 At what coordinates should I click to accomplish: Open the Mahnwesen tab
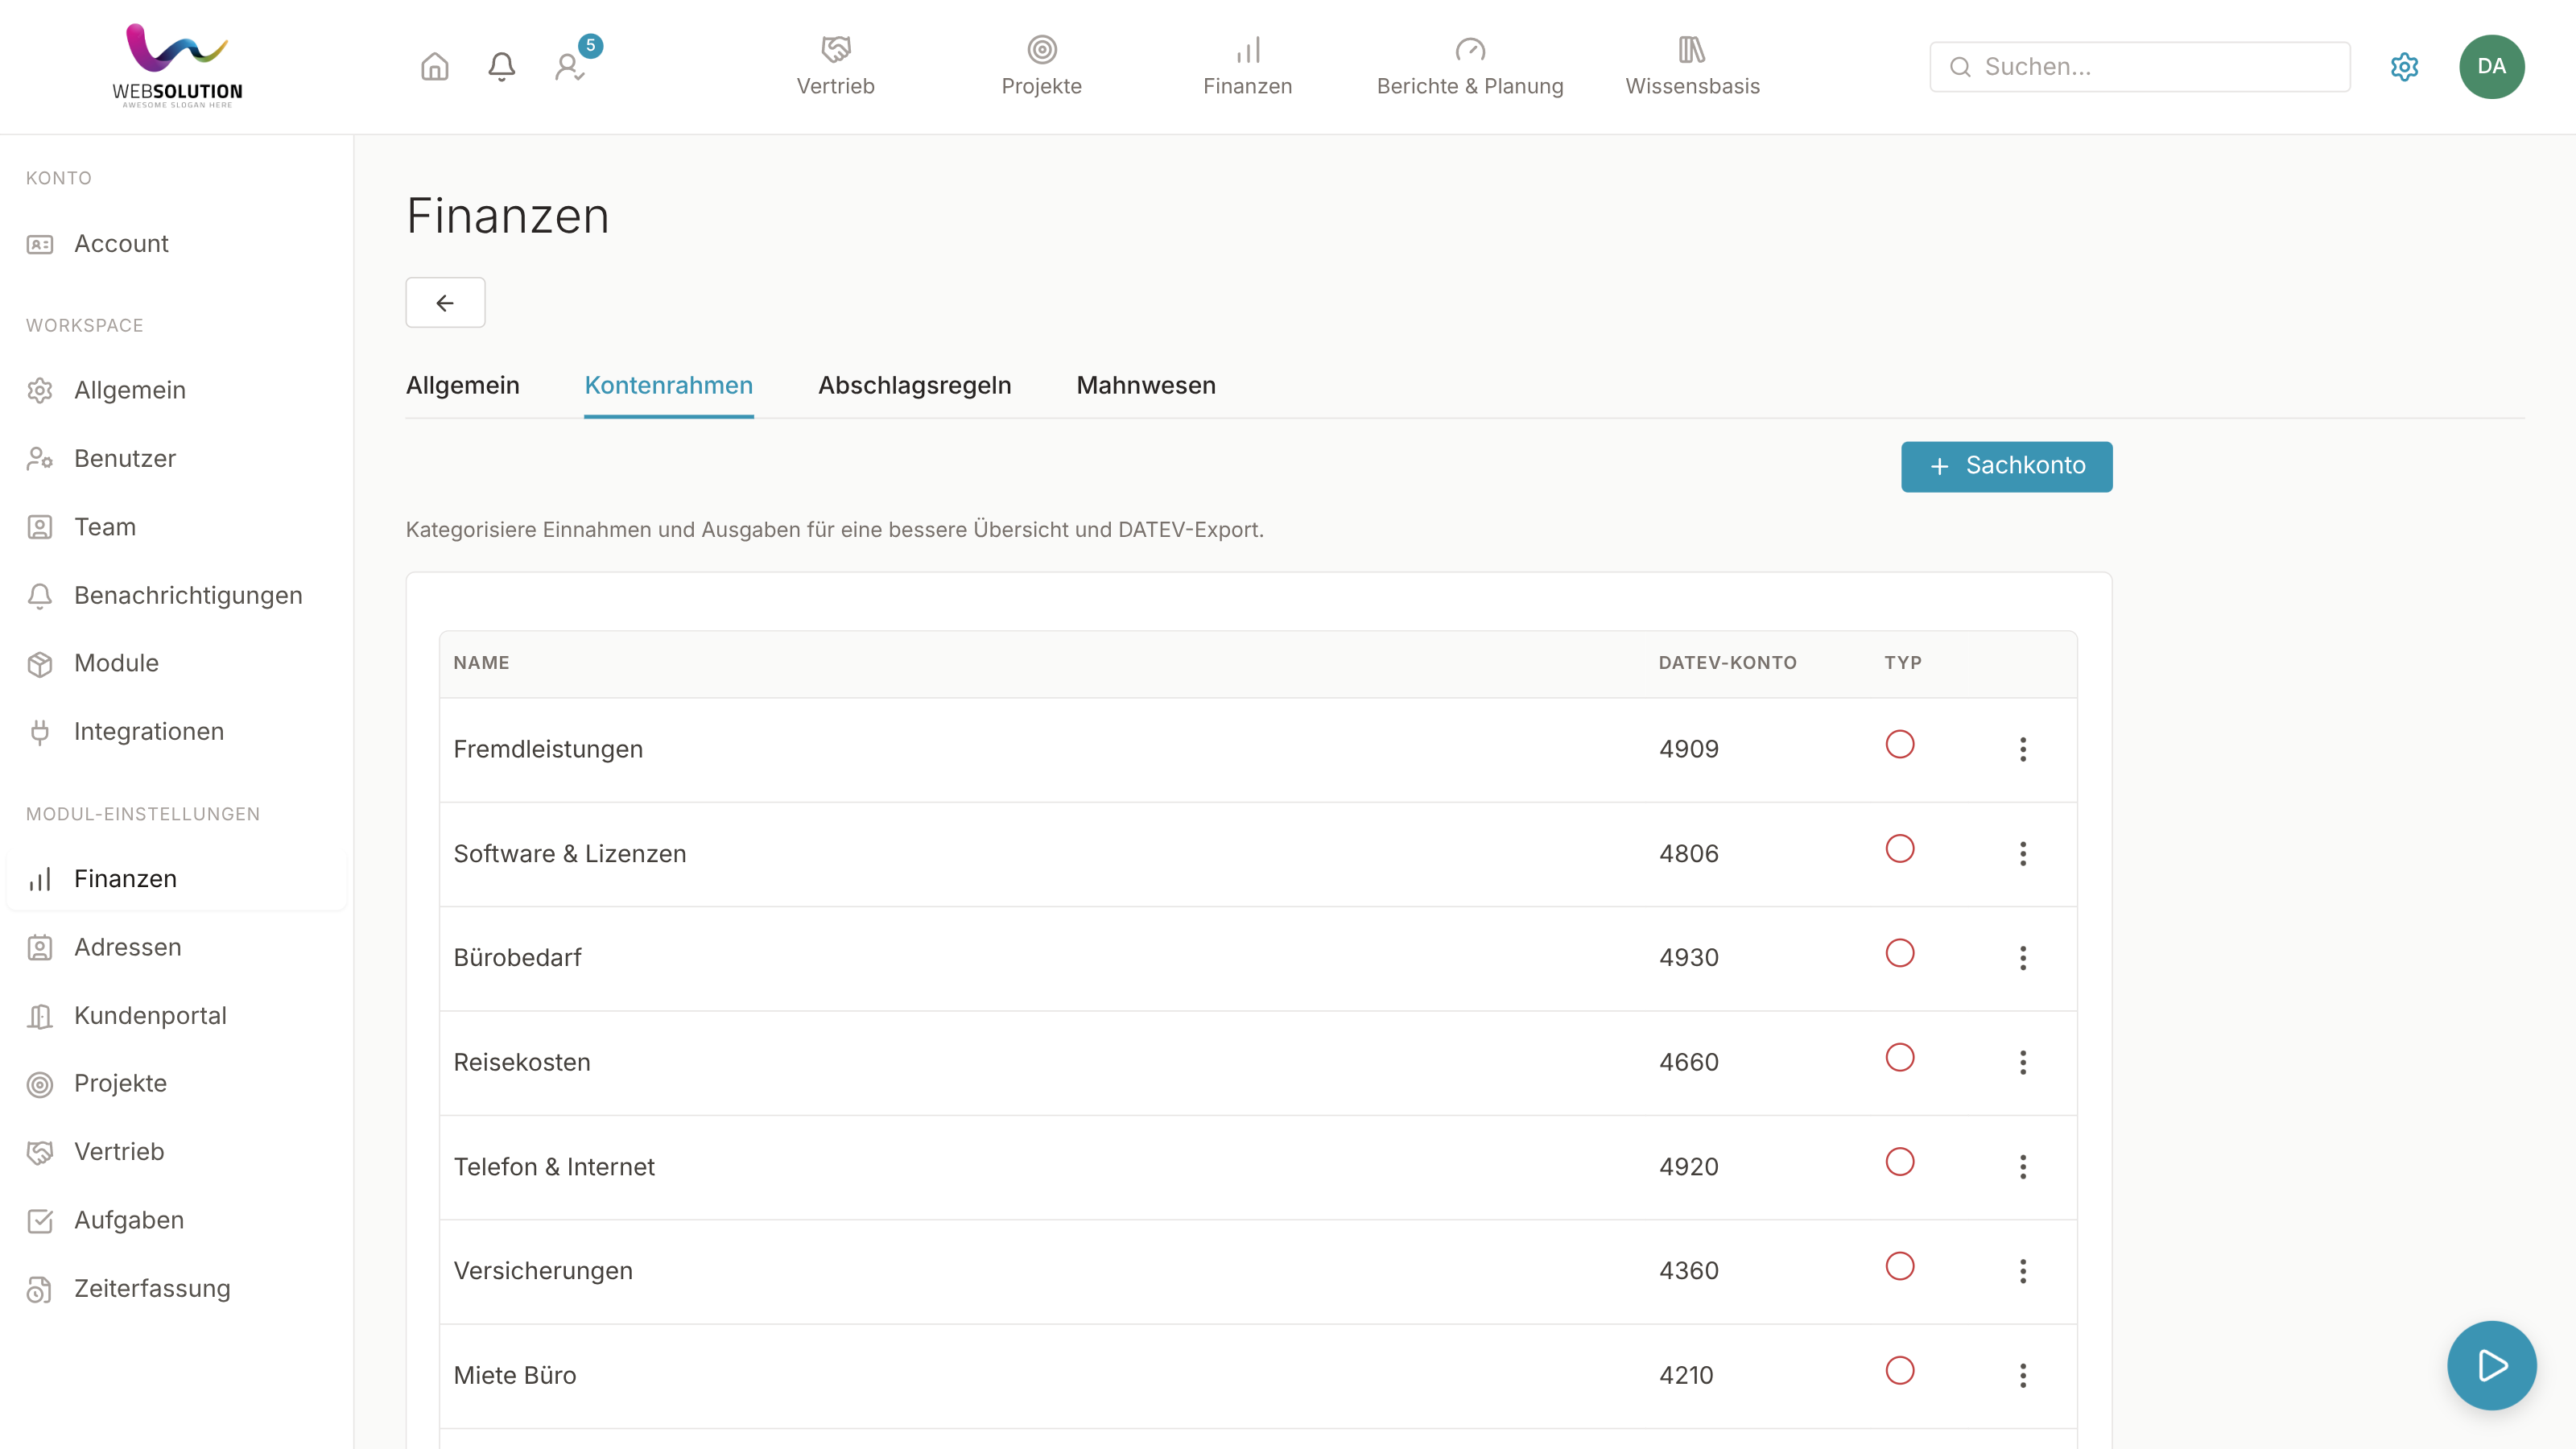[1145, 386]
